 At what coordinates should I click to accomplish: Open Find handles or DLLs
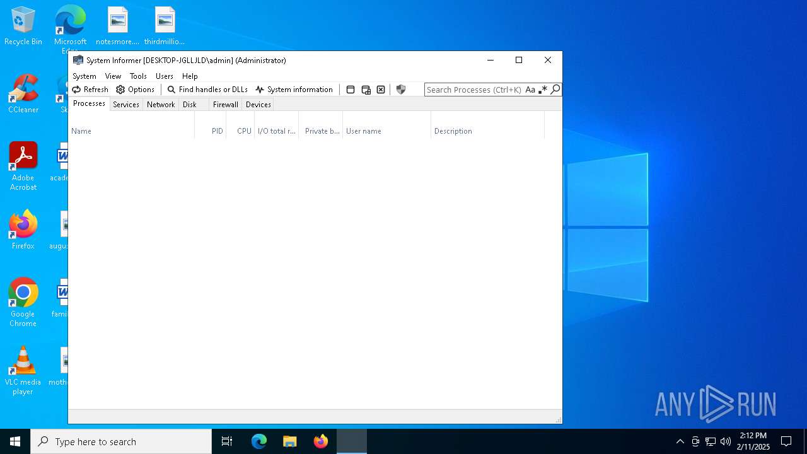[207, 90]
